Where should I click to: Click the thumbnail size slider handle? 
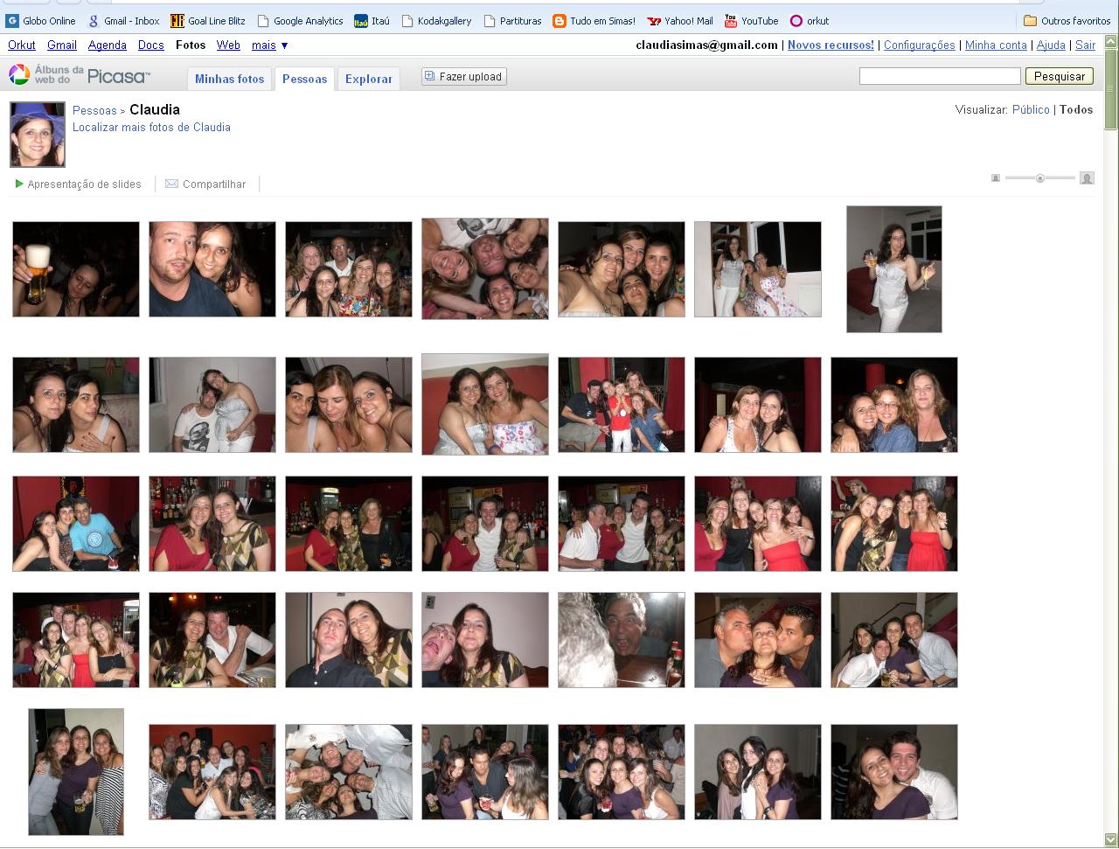[x=1040, y=178]
